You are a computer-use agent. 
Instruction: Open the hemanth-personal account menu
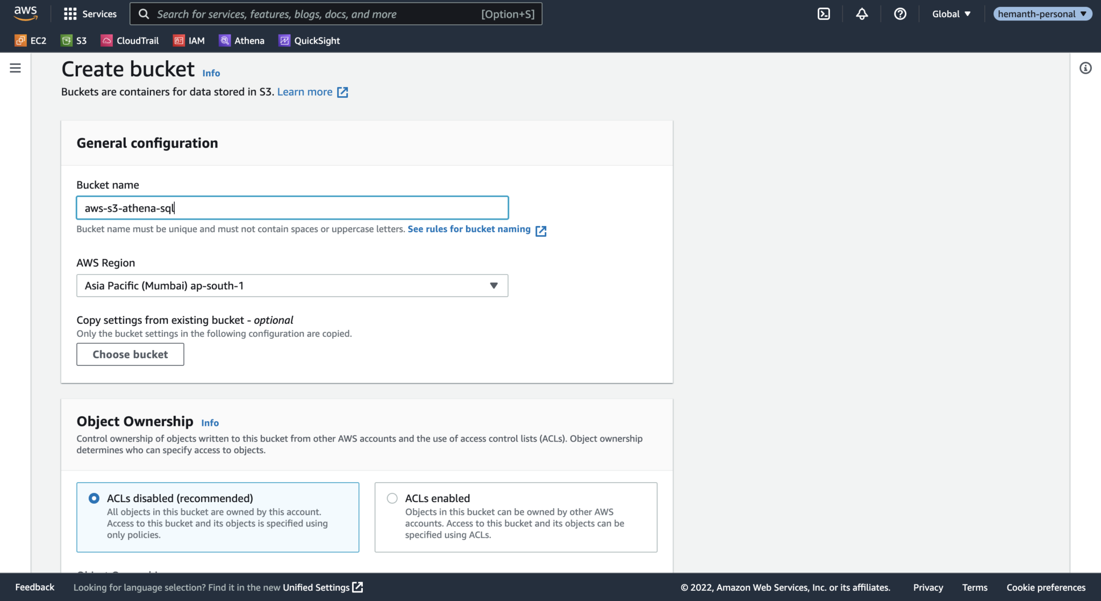coord(1042,13)
